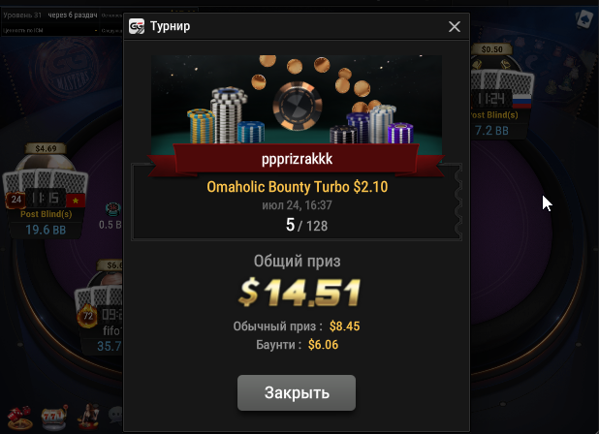Image resolution: width=599 pixels, height=434 pixels.
Task: Open the 777 slot machine icon
Action: 54,418
